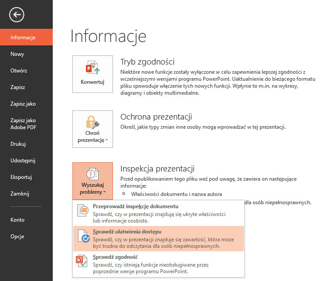Click the Wyszukaj problemy checklist icon
This screenshot has height=281, width=321.
click(92, 173)
